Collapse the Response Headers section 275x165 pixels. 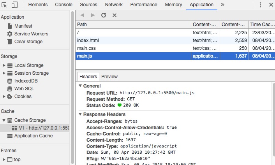tap(80, 114)
